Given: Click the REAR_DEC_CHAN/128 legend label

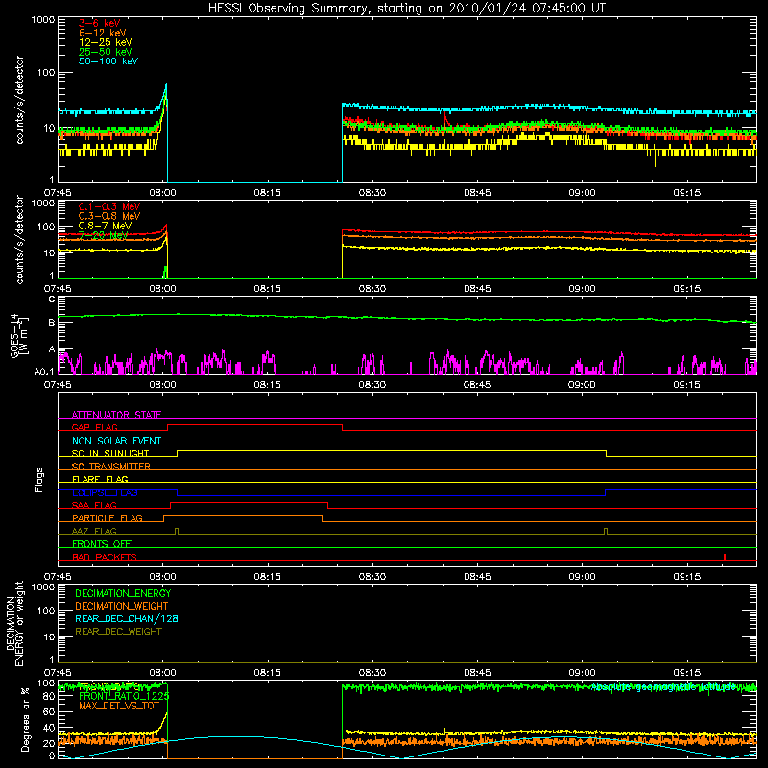Looking at the screenshot, I should 127,618.
